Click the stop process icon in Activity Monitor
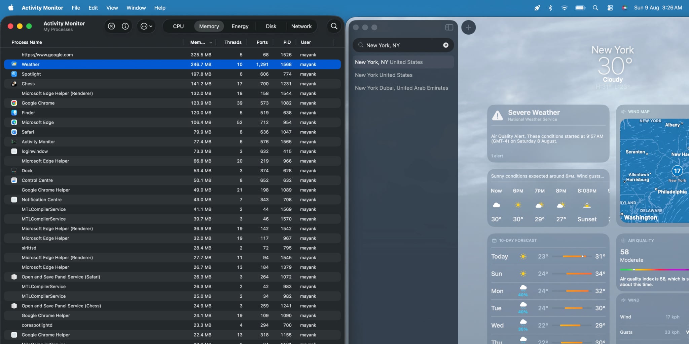 [x=111, y=26]
